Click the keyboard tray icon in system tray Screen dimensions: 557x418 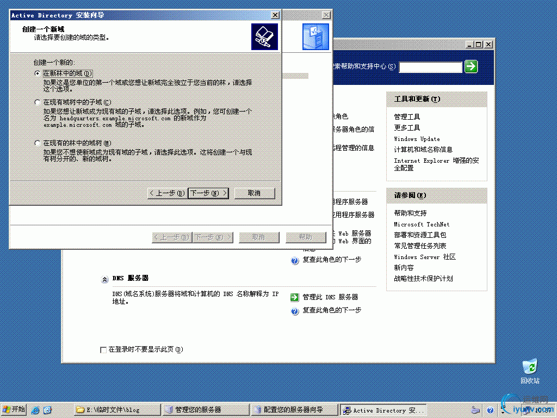point(475,410)
